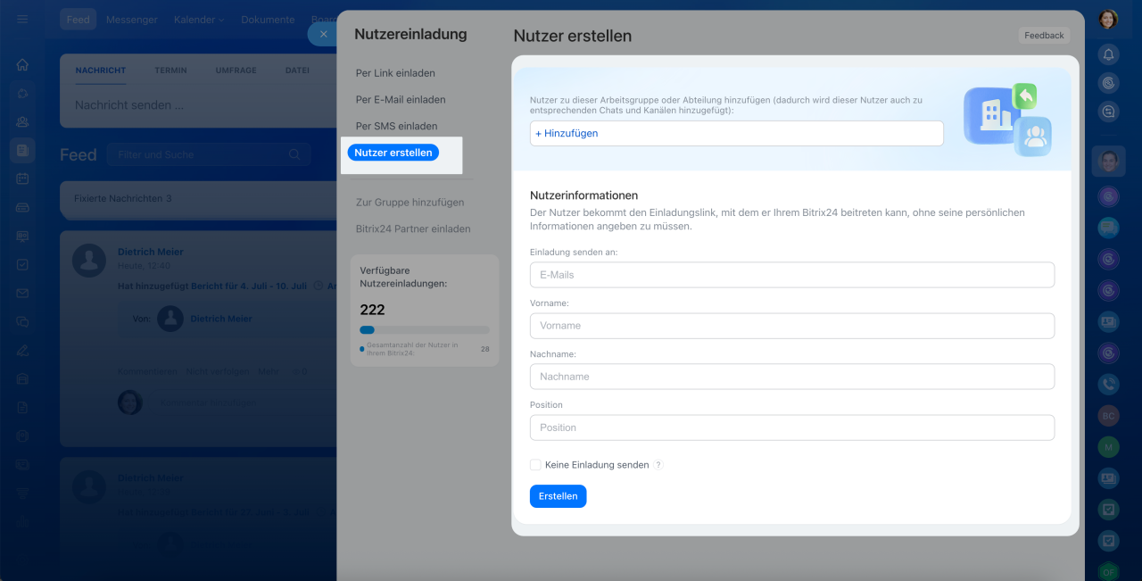This screenshot has width=1142, height=581.
Task: Click the Erstellen button
Action: click(x=558, y=496)
